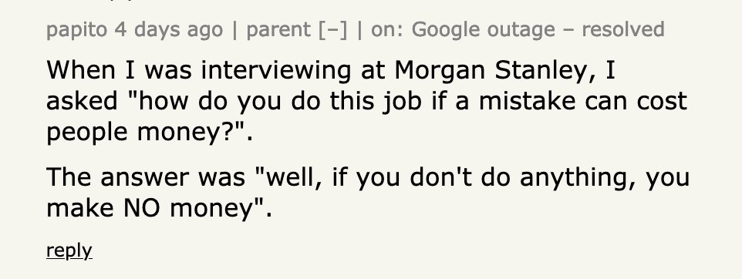Image resolution: width=742 pixels, height=279 pixels.
Task: Click the word 'resolved' in the story title
Action: point(623,30)
